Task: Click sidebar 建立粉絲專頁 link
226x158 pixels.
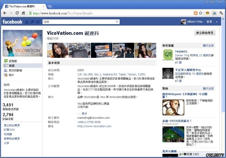Action: pyautogui.click(x=12, y=125)
